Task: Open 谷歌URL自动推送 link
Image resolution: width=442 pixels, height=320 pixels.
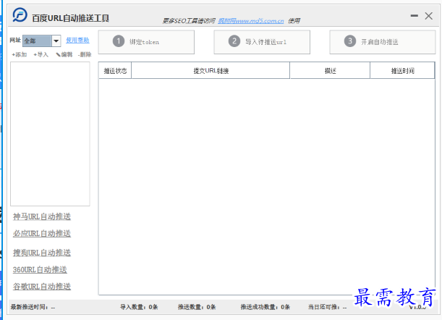Action: [42, 287]
